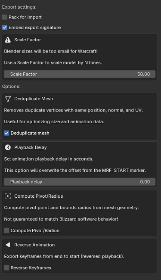Click the Compute Pivot/Radius target icon
161x280 pixels.
[8, 196]
